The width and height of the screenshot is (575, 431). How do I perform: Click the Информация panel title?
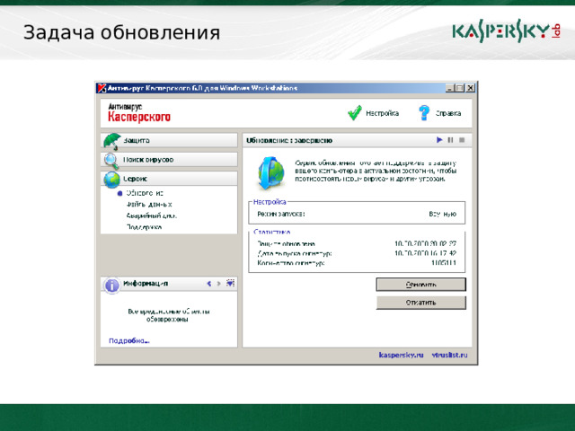pyautogui.click(x=146, y=284)
